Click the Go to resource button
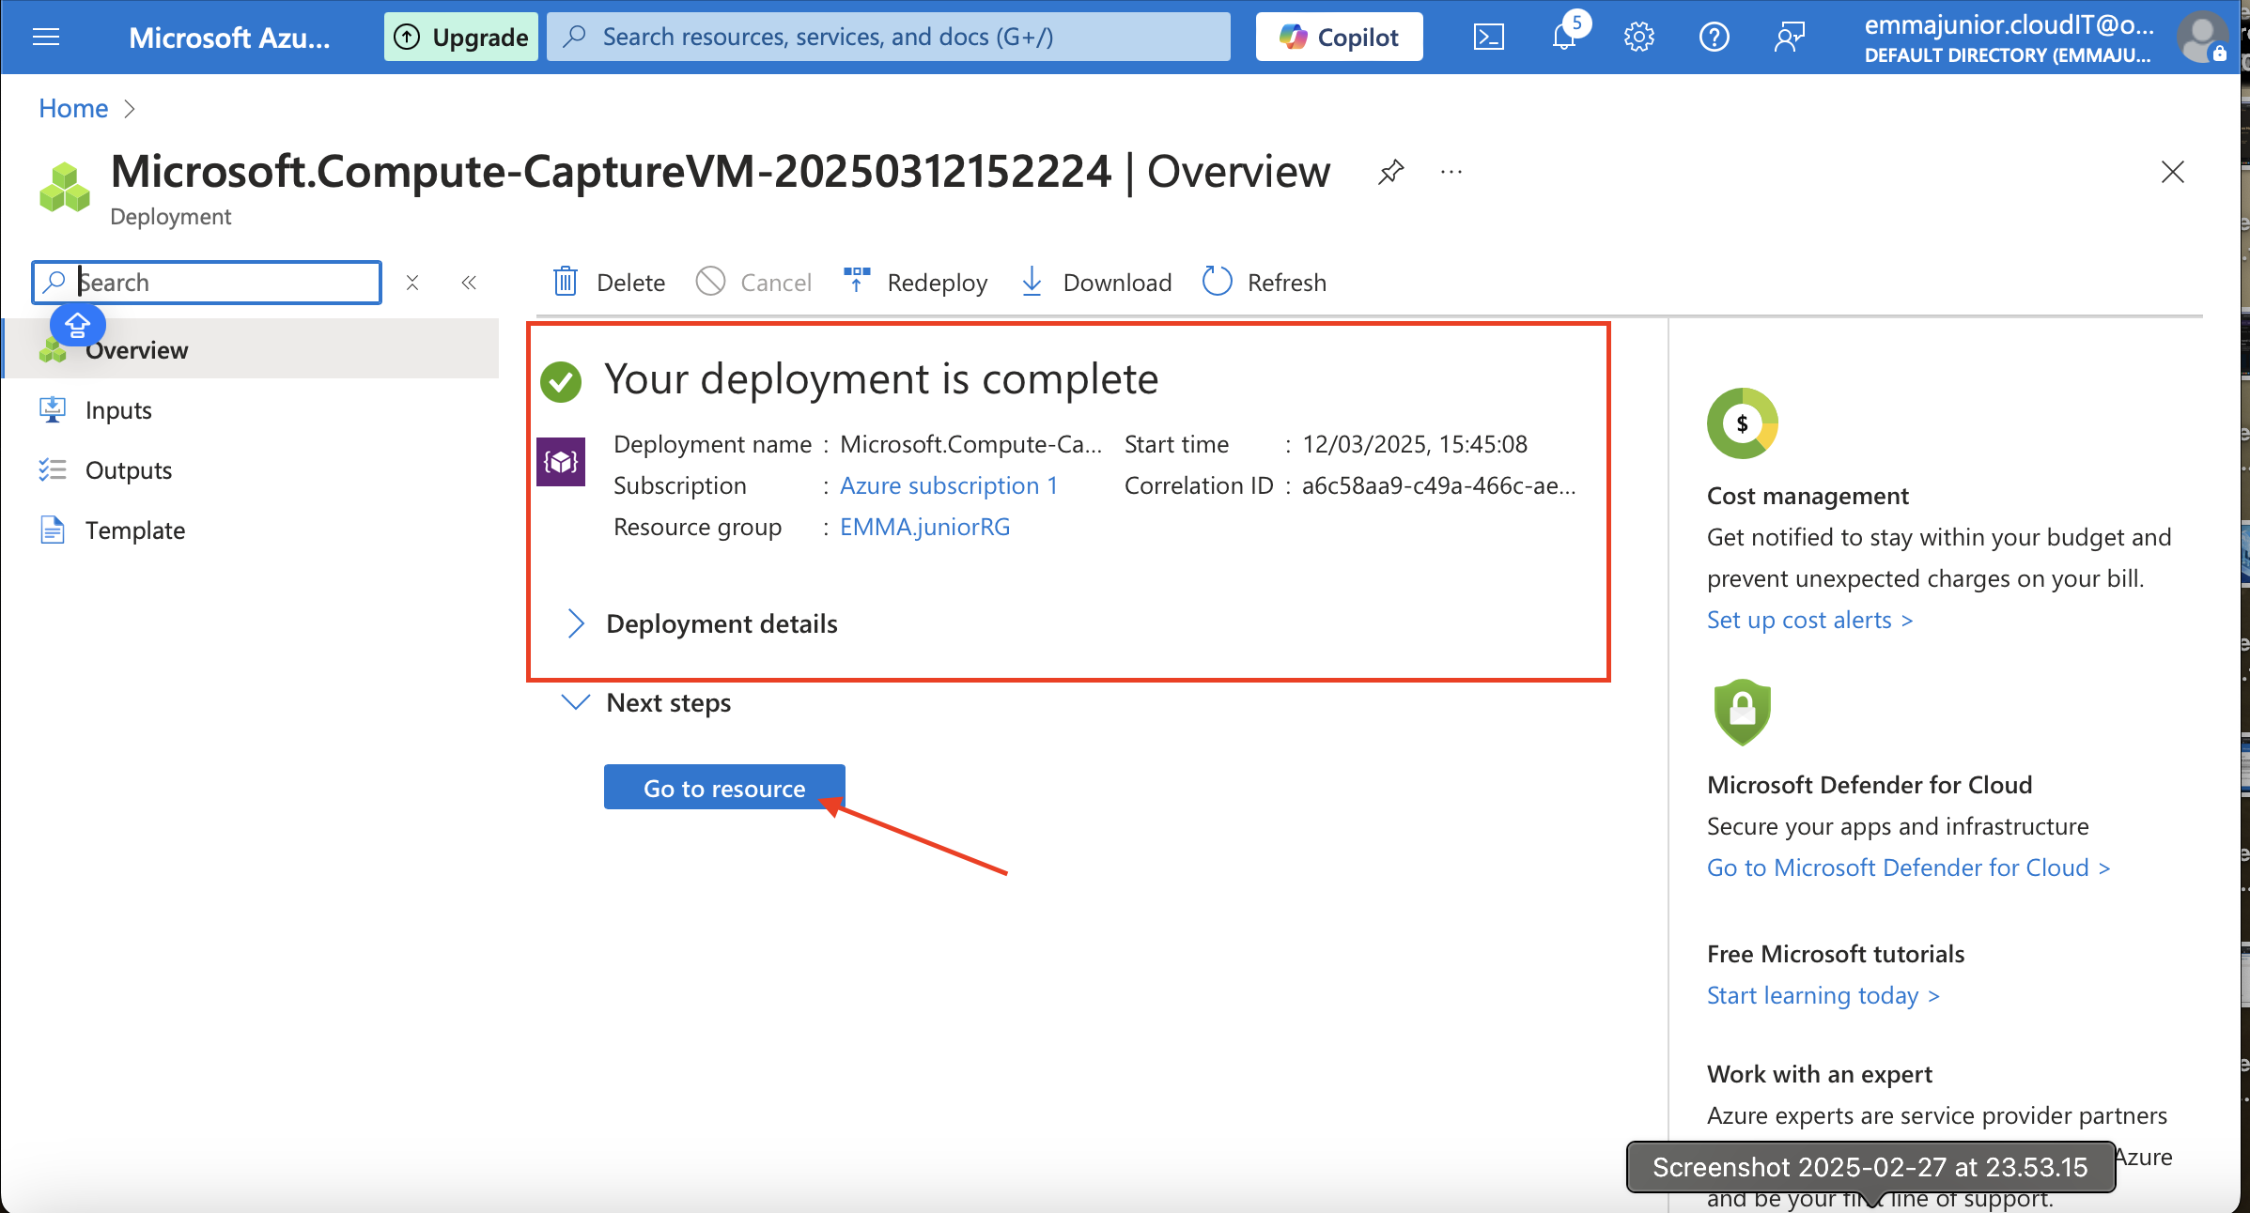This screenshot has width=2250, height=1213. [x=724, y=788]
